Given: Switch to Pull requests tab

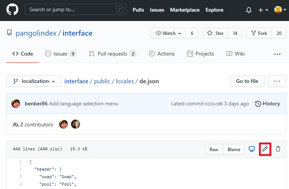Looking at the screenshot, I should tap(113, 54).
